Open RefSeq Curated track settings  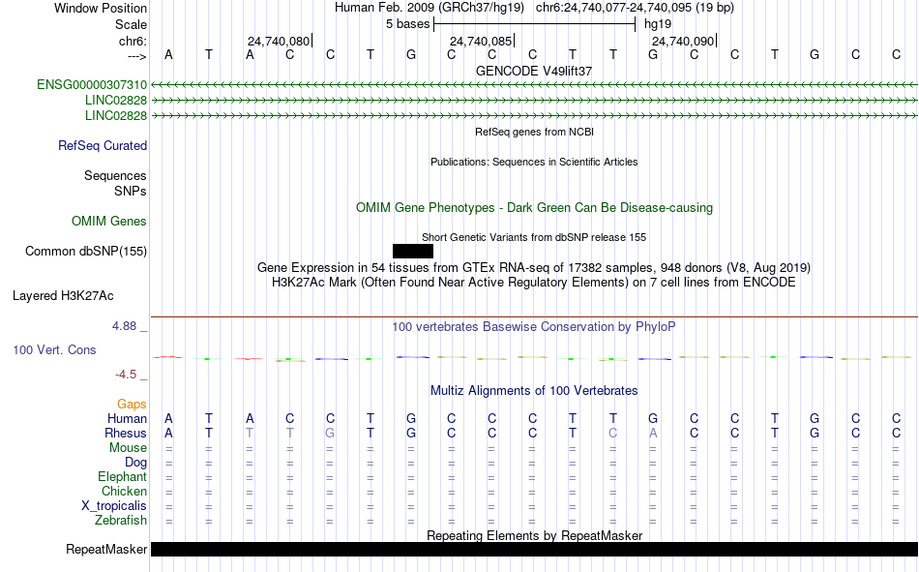(x=103, y=145)
